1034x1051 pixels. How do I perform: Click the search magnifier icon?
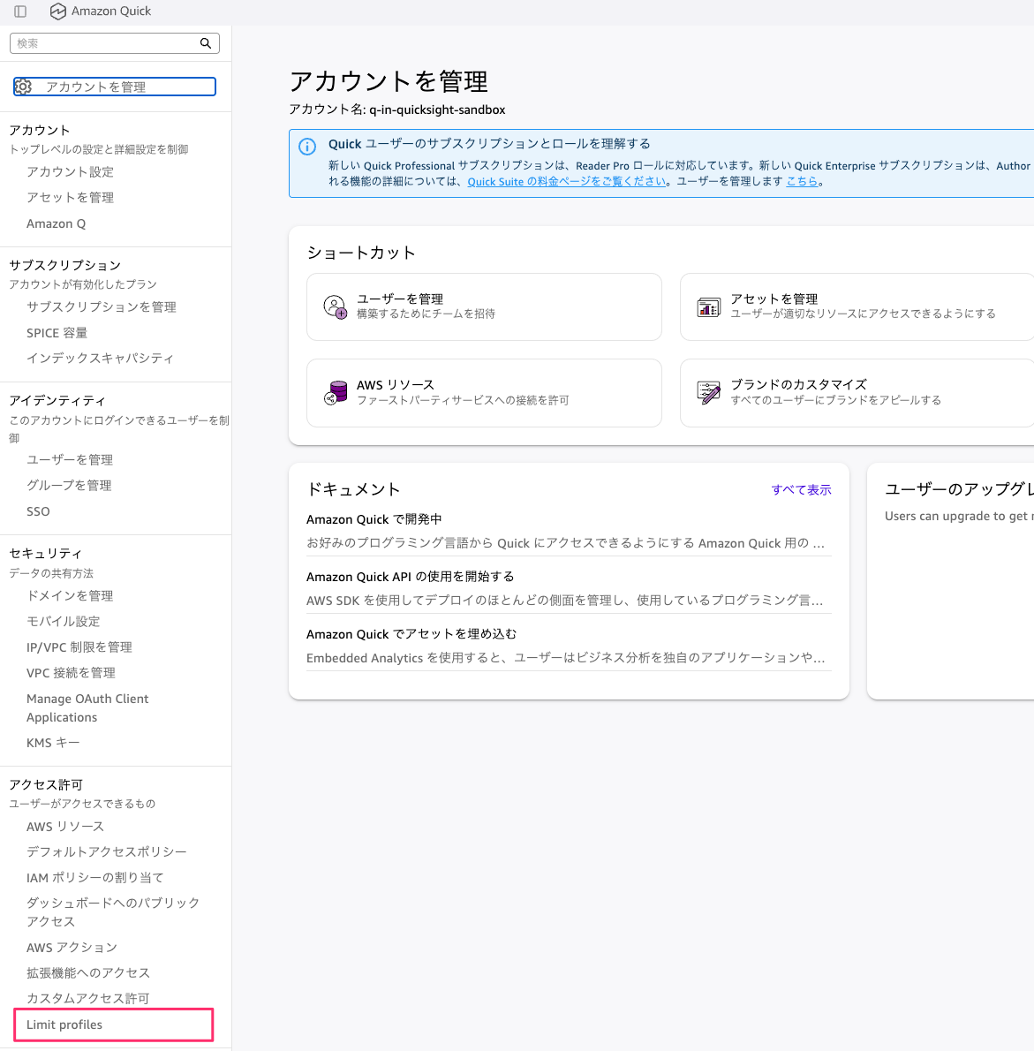pos(206,43)
